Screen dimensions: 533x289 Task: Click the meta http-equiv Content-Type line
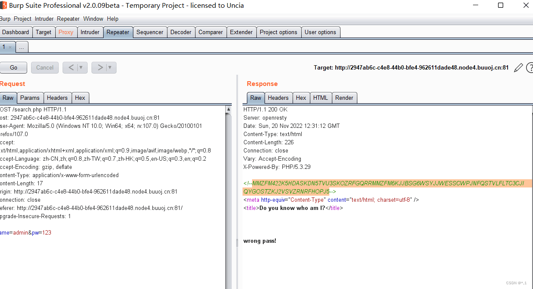click(x=331, y=200)
